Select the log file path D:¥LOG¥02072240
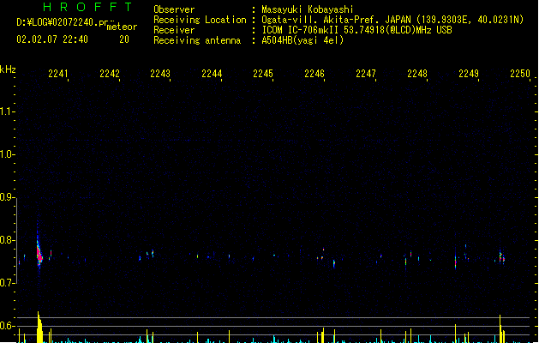The width and height of the screenshot is (539, 343). point(57,22)
